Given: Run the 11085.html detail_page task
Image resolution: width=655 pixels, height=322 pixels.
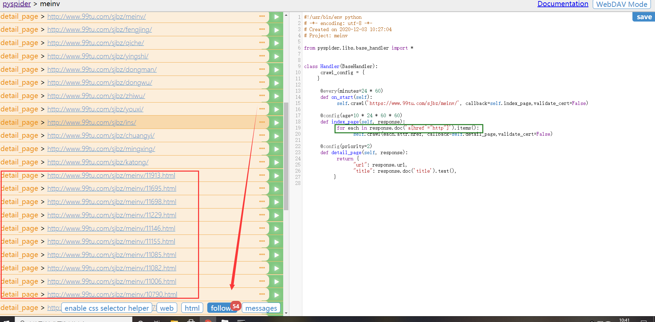Looking at the screenshot, I should [x=276, y=255].
